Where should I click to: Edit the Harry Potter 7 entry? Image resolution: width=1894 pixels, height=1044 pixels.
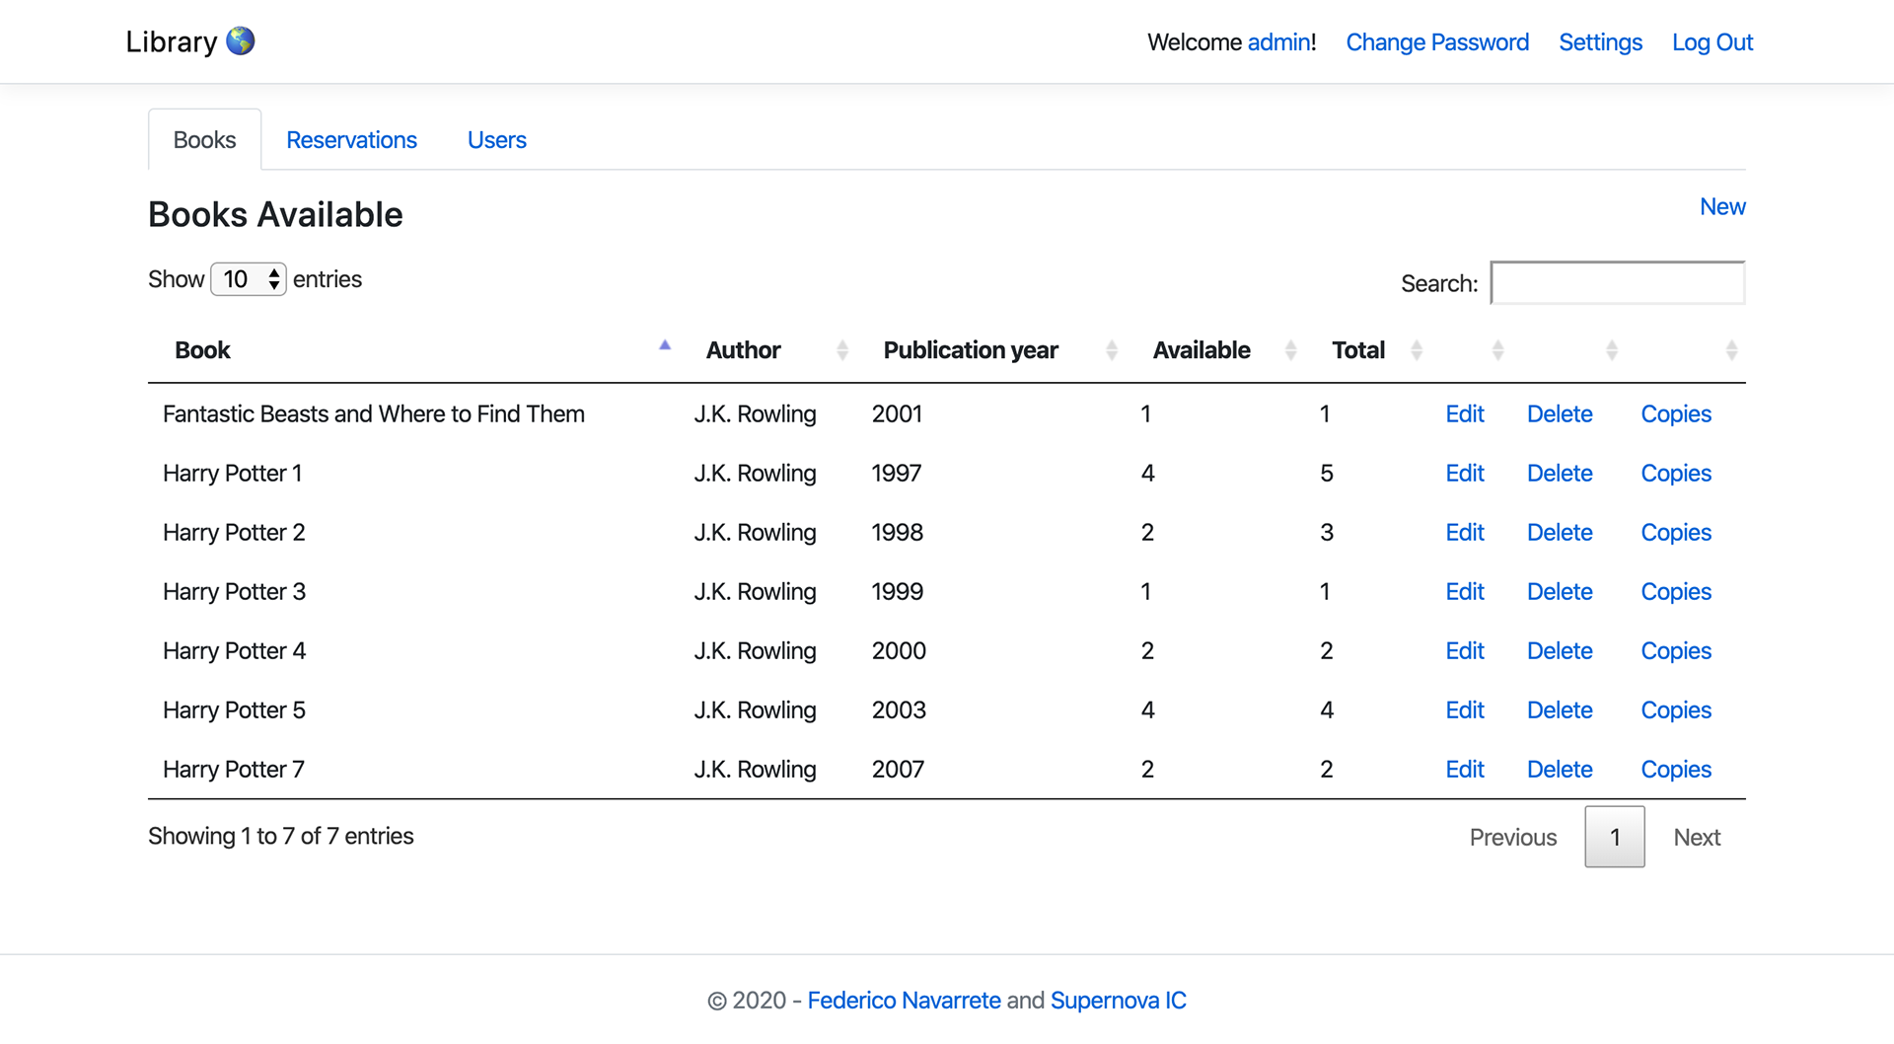click(x=1465, y=769)
